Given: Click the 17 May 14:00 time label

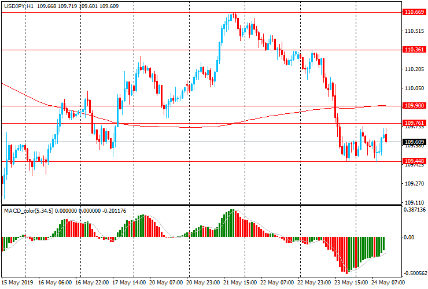Looking at the screenshot, I should coord(129,283).
